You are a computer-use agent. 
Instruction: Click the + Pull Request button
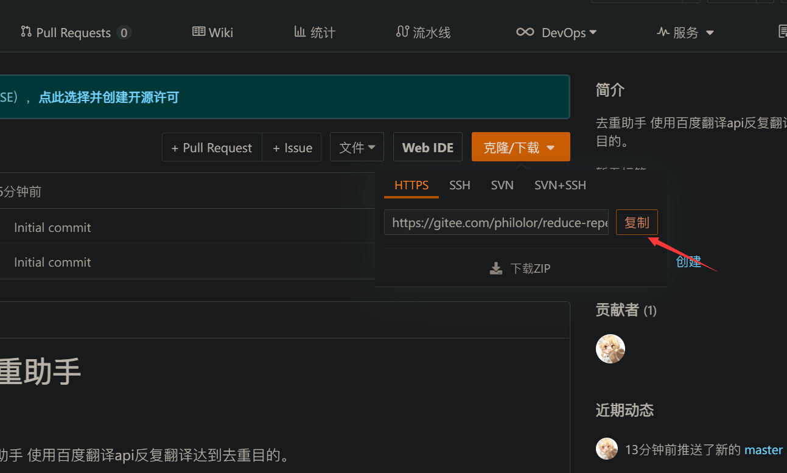pos(212,147)
